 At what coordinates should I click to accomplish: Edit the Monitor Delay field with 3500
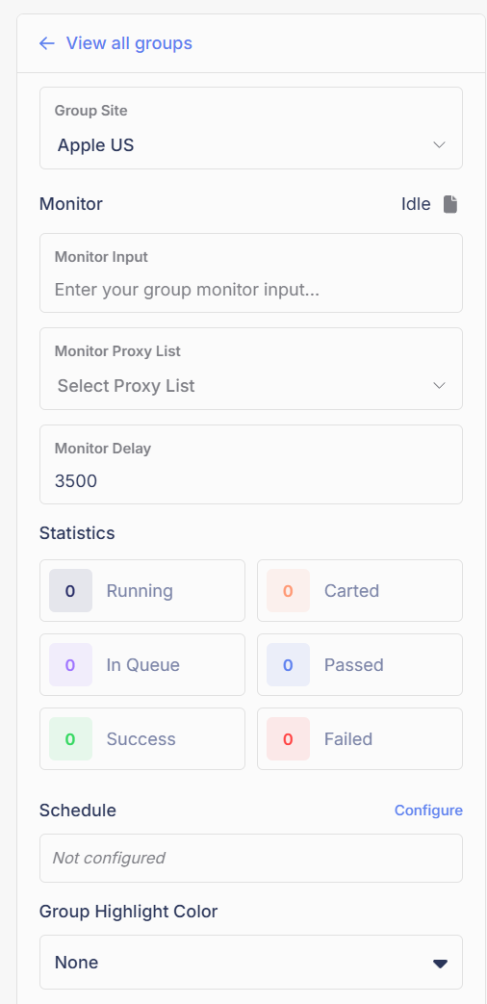pos(251,464)
